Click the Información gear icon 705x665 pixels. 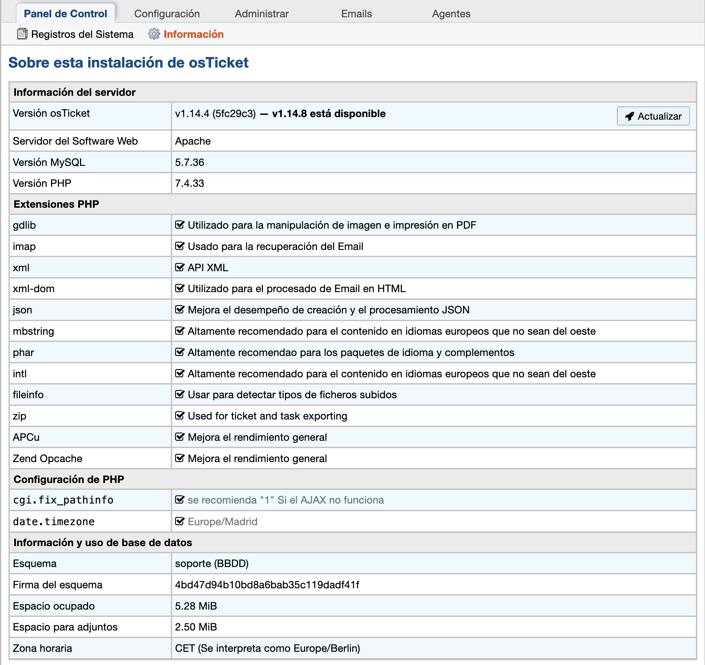pyautogui.click(x=154, y=34)
